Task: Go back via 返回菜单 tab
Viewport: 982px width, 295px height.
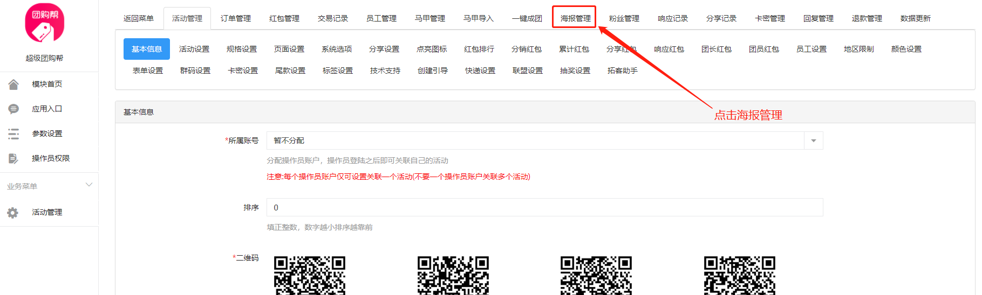Action: click(139, 18)
